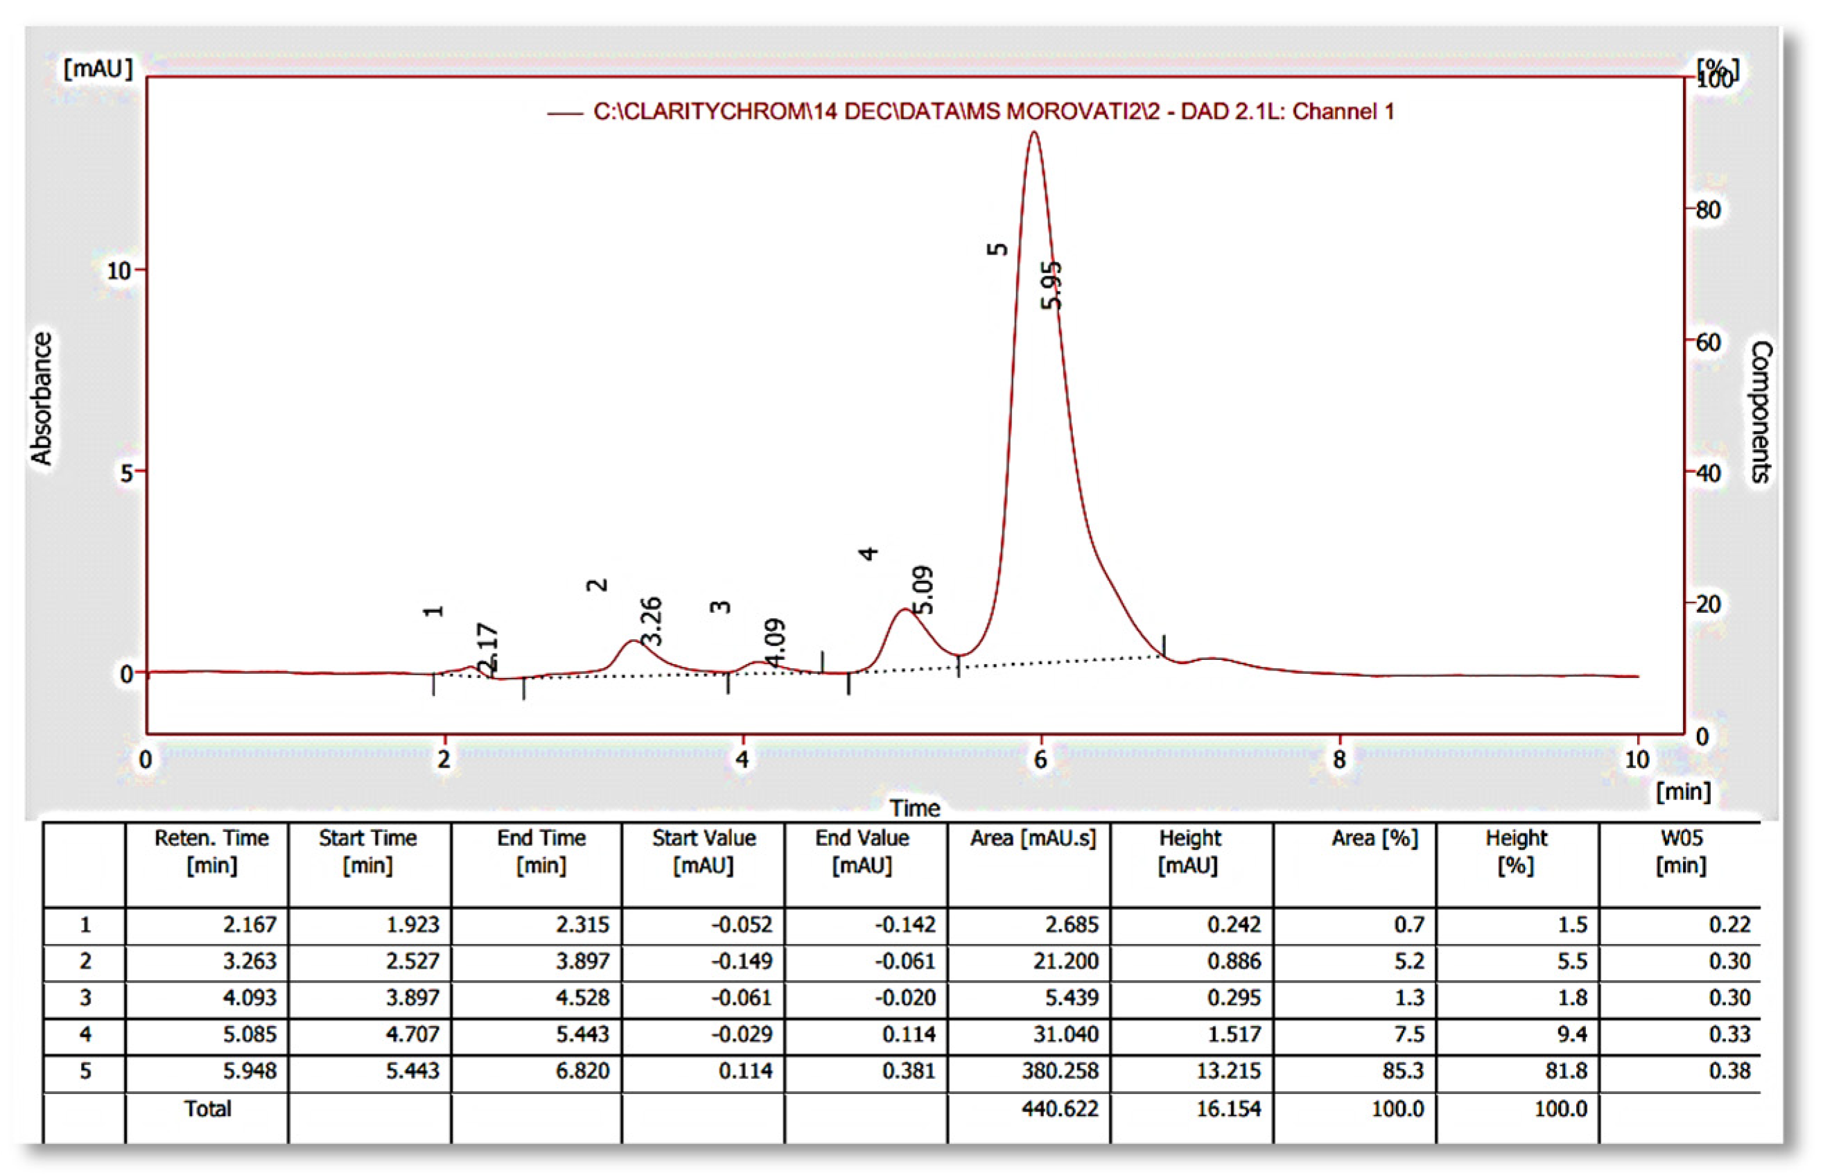This screenshot has width=1823, height=1175.
Task: Click the W05 [min] column header
Action: 1680,852
